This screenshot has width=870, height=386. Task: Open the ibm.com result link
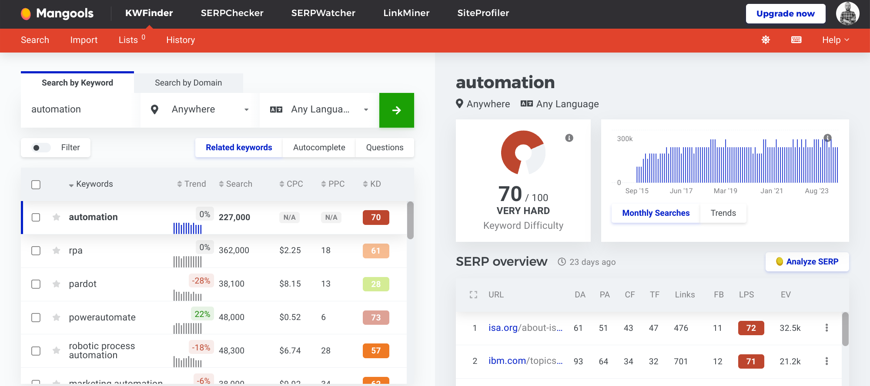tap(525, 361)
